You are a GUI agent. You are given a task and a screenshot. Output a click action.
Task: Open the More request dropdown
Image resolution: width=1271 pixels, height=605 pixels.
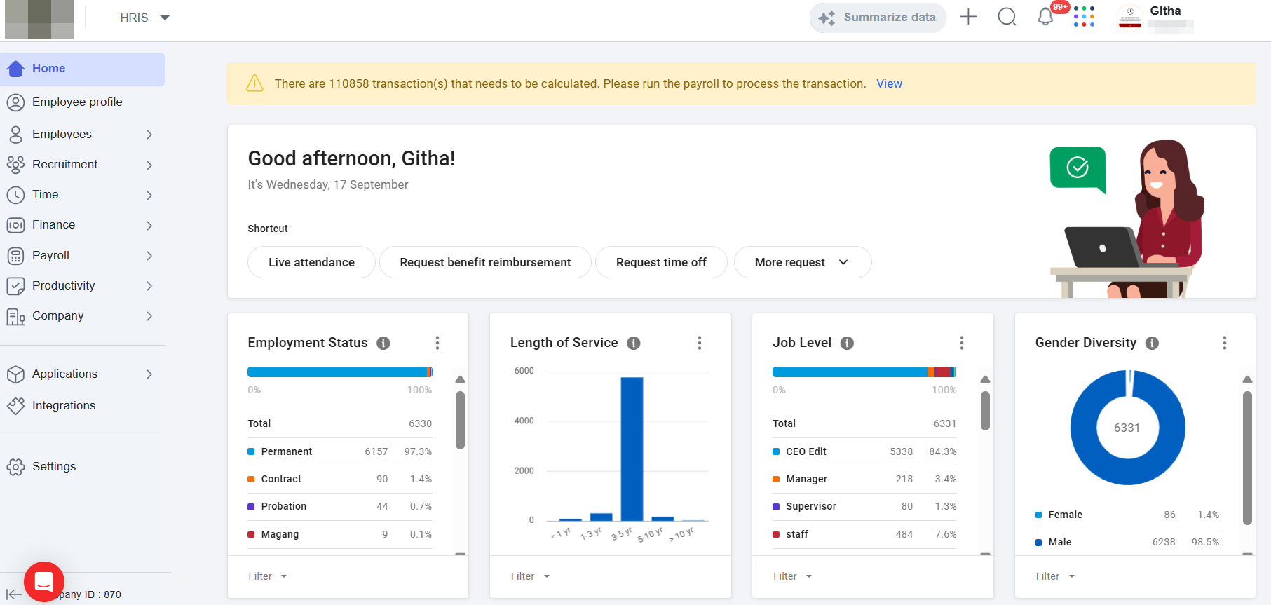[802, 262]
